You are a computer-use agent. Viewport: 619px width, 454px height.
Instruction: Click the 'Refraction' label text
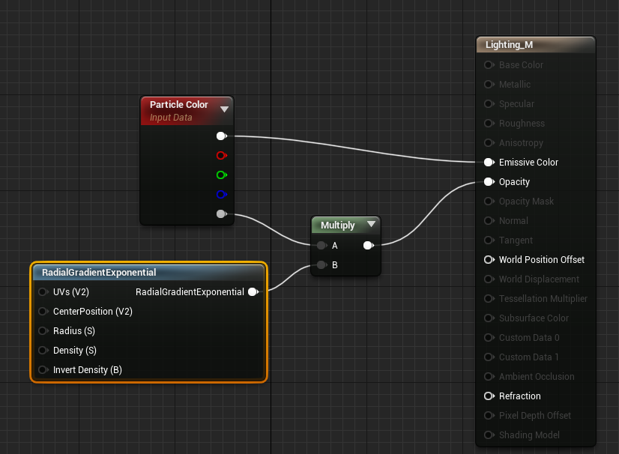[x=520, y=396]
